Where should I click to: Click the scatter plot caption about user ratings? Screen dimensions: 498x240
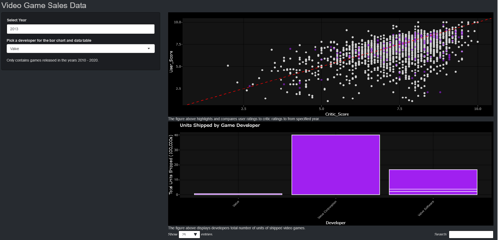point(244,119)
